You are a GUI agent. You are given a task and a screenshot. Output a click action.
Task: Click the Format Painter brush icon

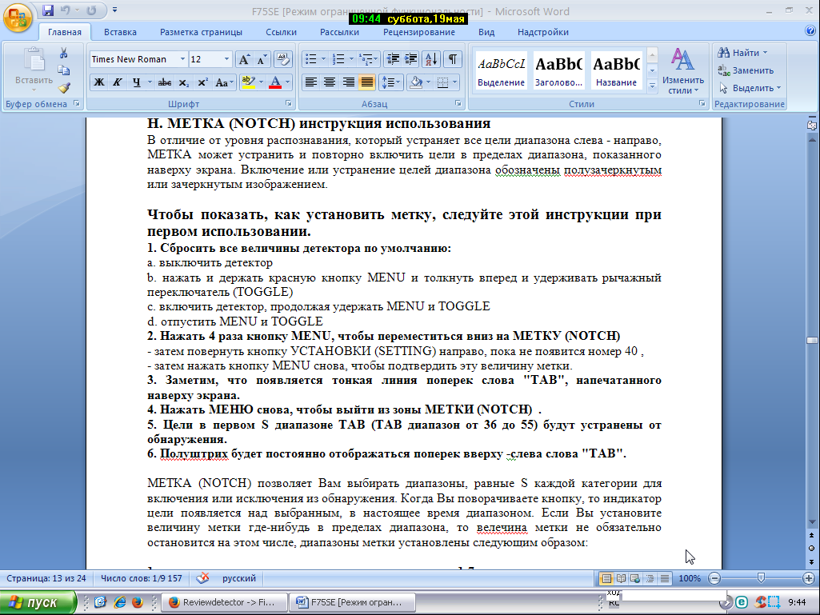[64, 88]
